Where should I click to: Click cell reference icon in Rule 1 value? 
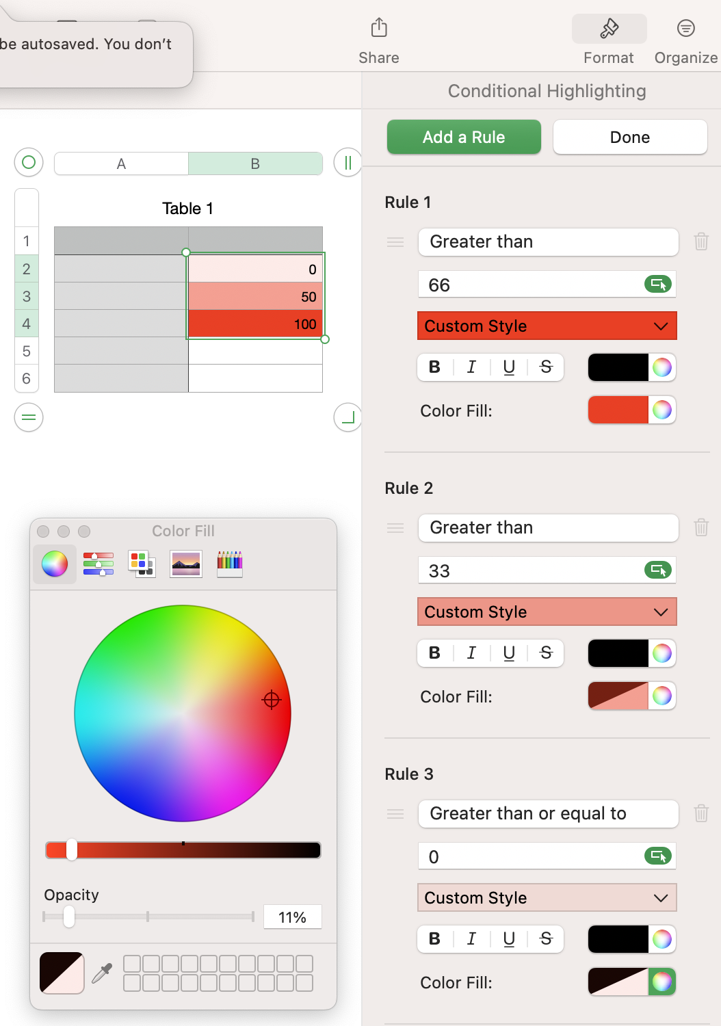[x=658, y=285]
